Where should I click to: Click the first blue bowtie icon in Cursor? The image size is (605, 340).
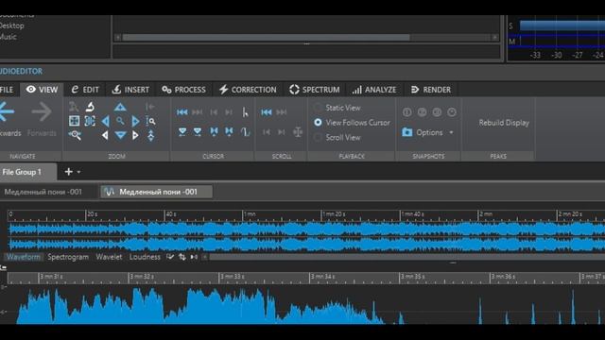pos(214,132)
